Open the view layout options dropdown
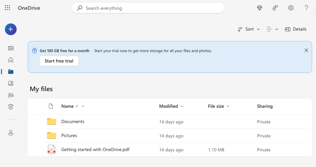The height and width of the screenshot is (167, 316). pyautogui.click(x=272, y=29)
